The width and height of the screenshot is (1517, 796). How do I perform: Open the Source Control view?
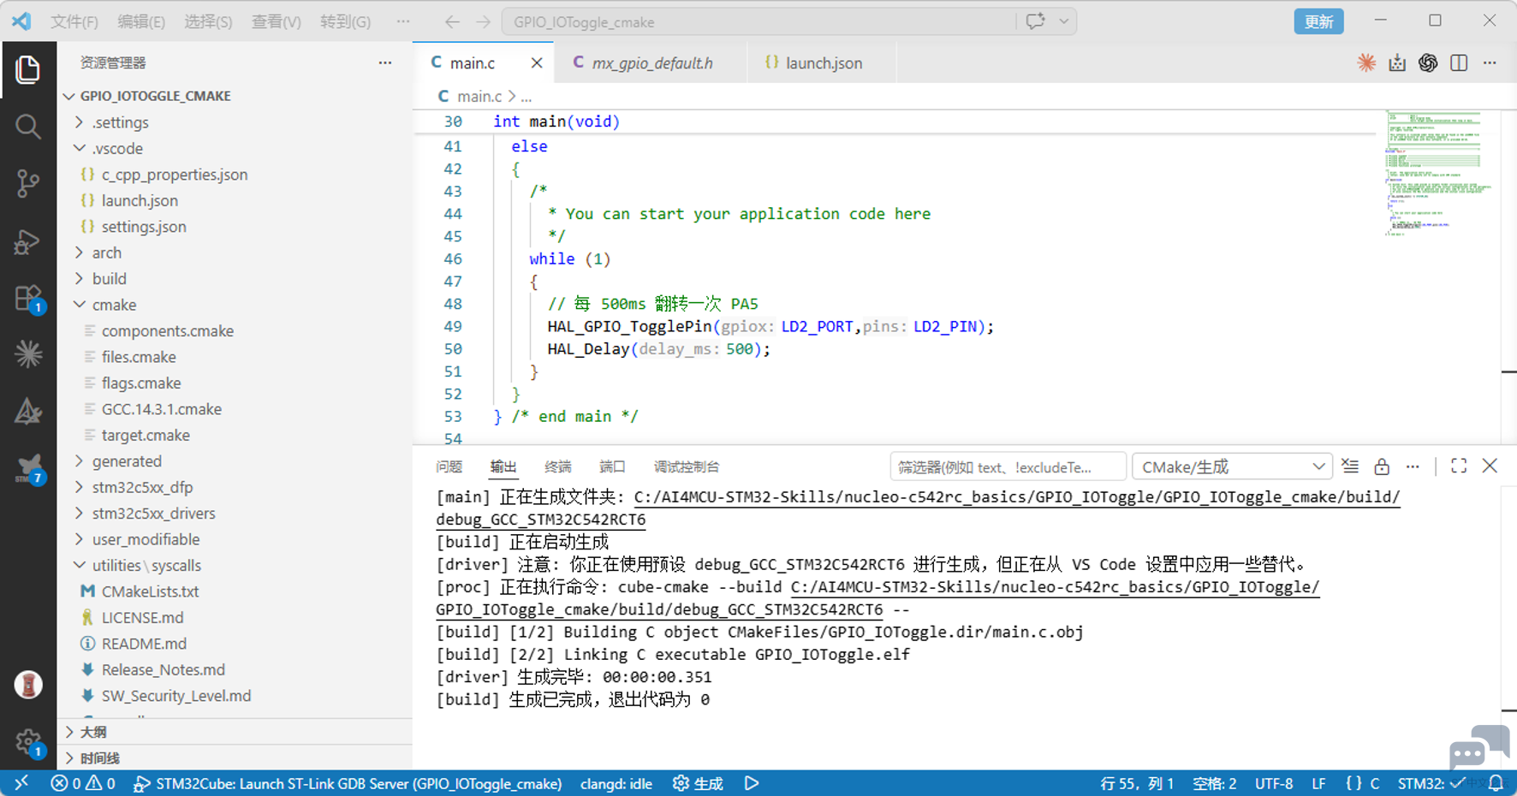pos(27,183)
